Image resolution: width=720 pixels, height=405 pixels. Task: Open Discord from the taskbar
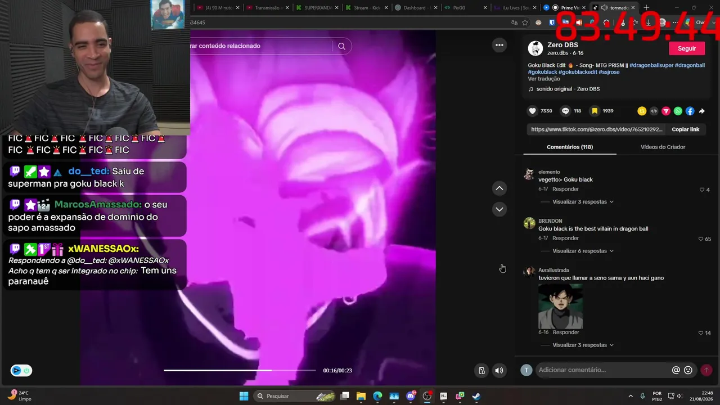(x=411, y=396)
